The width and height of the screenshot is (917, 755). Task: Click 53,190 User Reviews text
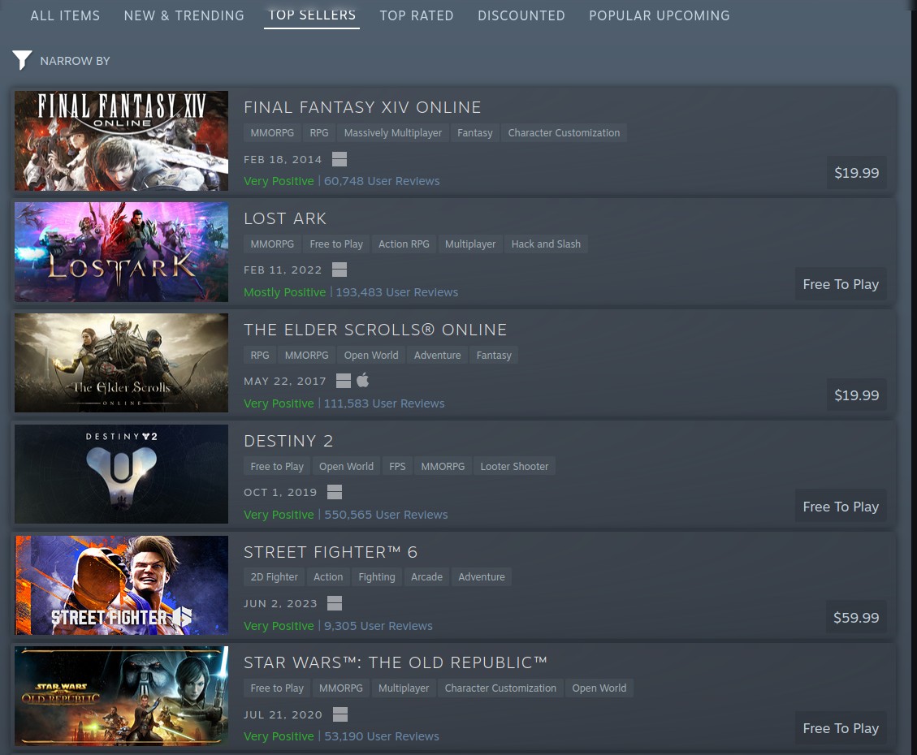[x=381, y=736]
